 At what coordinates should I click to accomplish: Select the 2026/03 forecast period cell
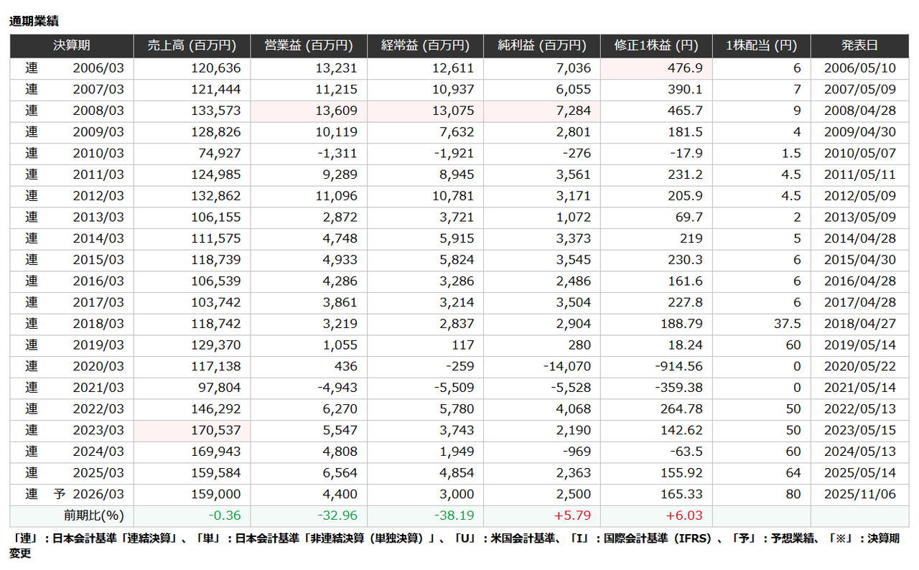[x=98, y=495]
